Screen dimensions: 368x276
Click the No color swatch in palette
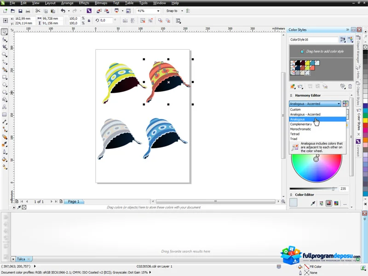point(365,47)
